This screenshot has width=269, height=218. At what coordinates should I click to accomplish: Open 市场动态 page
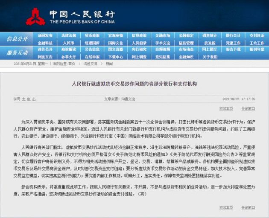186,49
